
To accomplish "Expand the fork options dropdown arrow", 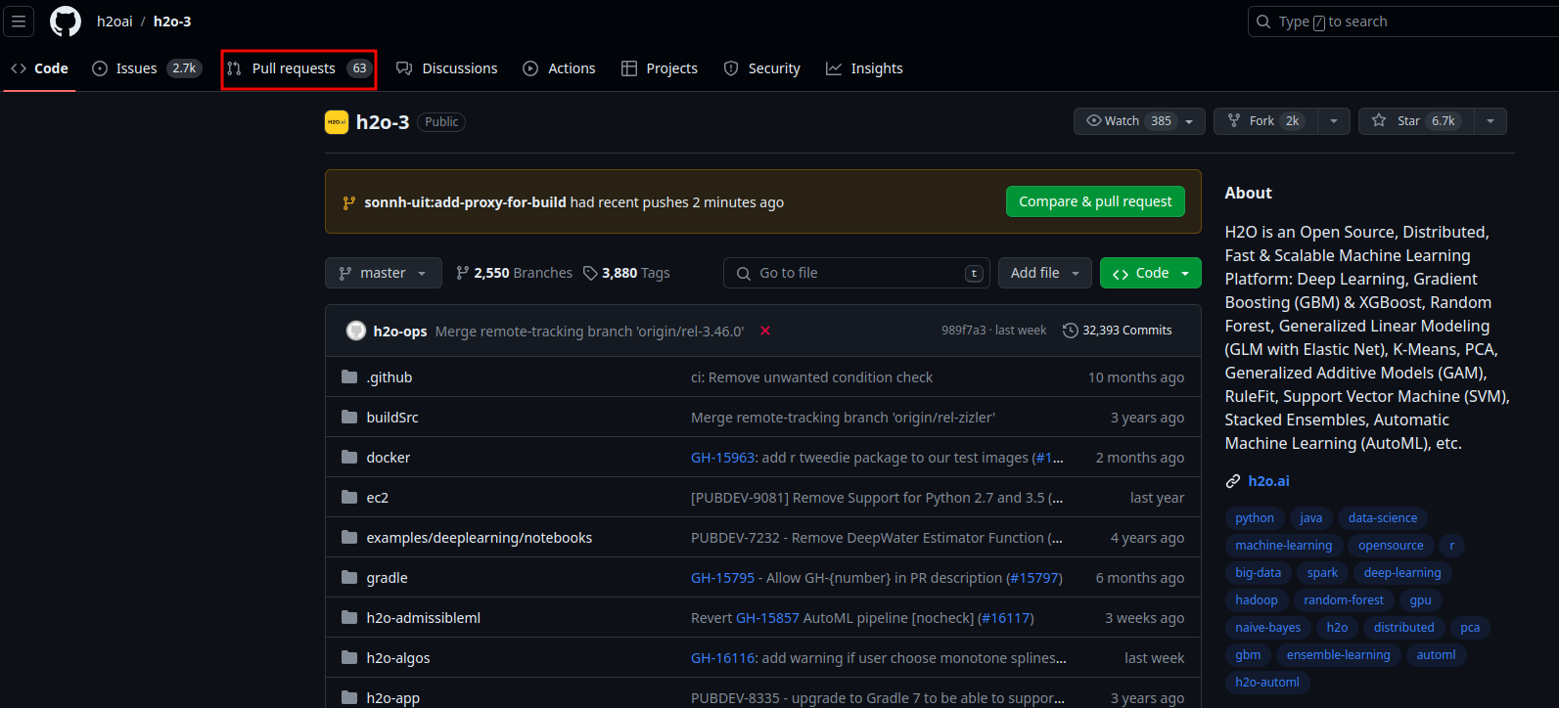I will (1333, 121).
